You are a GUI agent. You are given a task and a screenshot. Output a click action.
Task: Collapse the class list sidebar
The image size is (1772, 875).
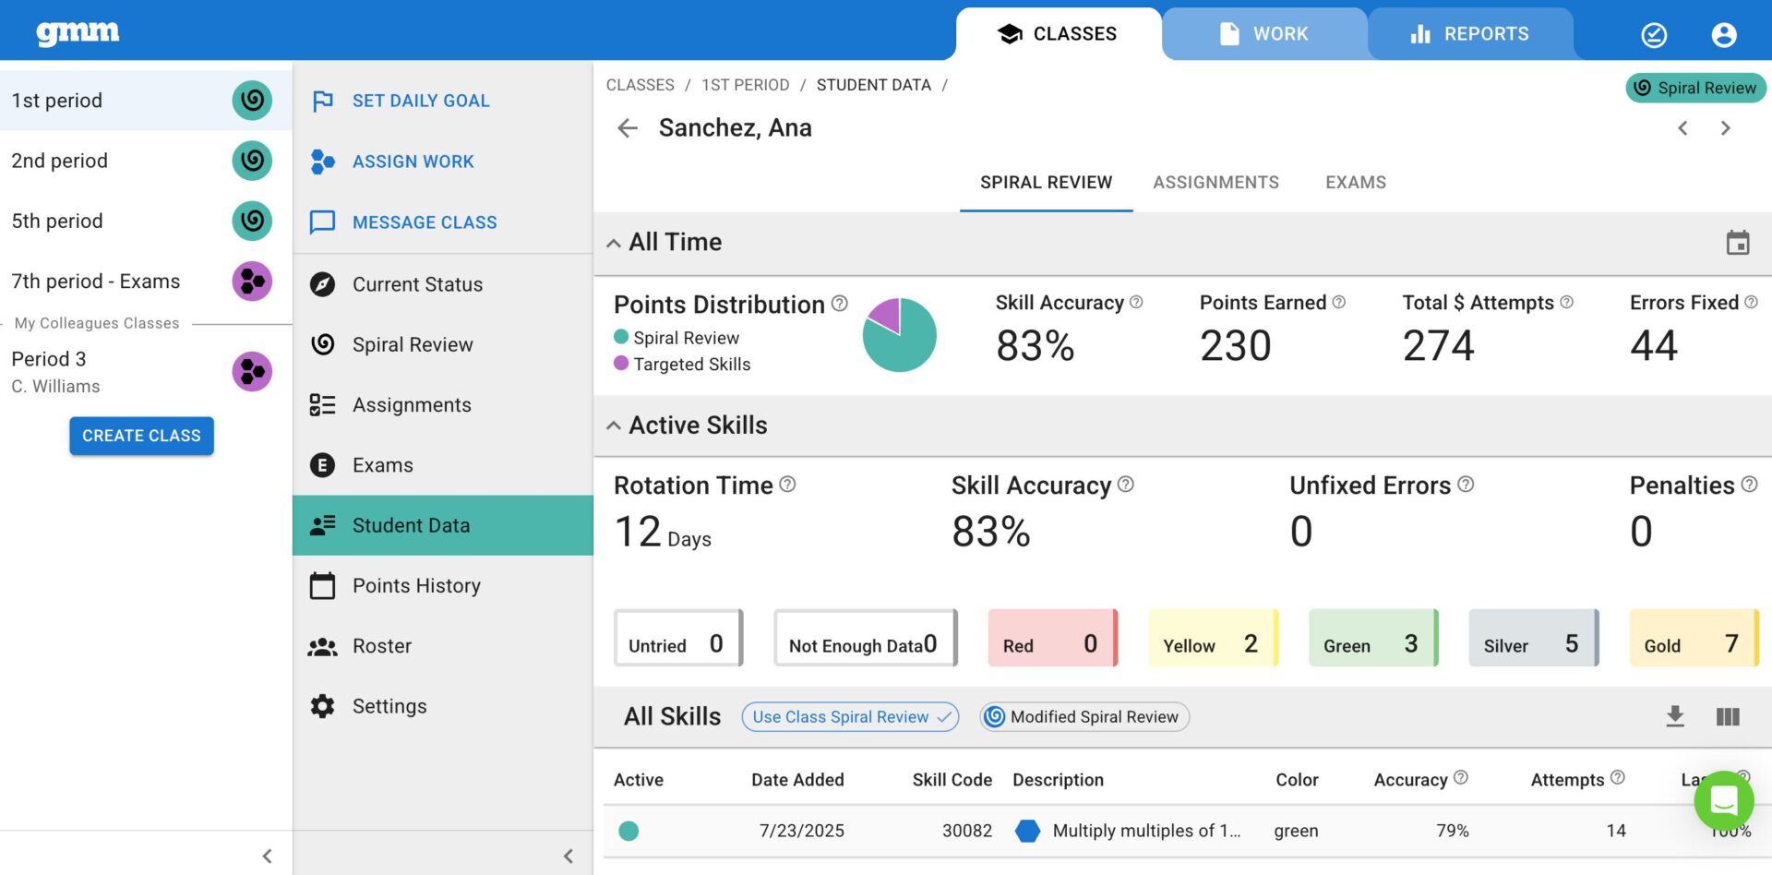coord(267,856)
